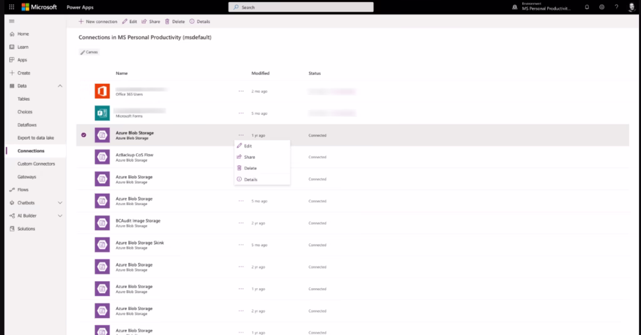641x335 pixels.
Task: Click Share in the command bar
Action: (151, 22)
